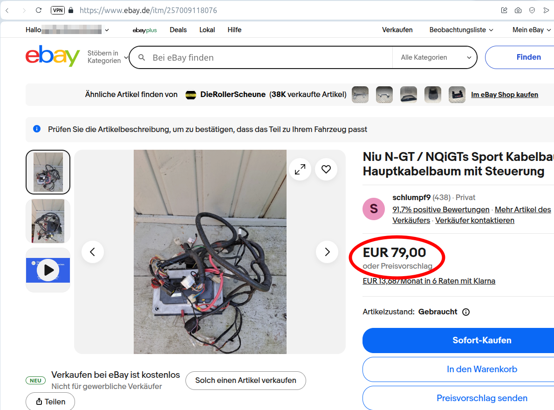
Task: Show previous product image arrow
Action: (93, 252)
